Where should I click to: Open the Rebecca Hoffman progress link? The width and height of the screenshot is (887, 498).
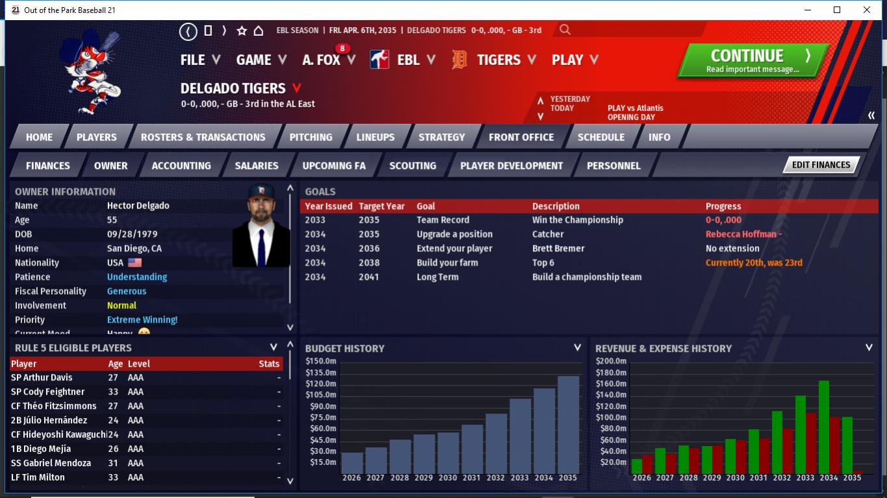click(743, 234)
